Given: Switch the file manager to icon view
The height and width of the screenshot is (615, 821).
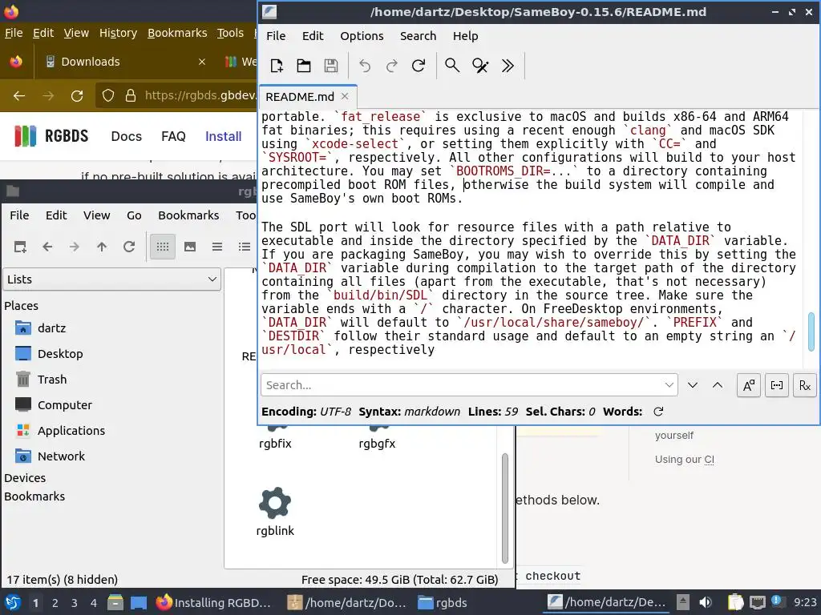Looking at the screenshot, I should [x=162, y=247].
